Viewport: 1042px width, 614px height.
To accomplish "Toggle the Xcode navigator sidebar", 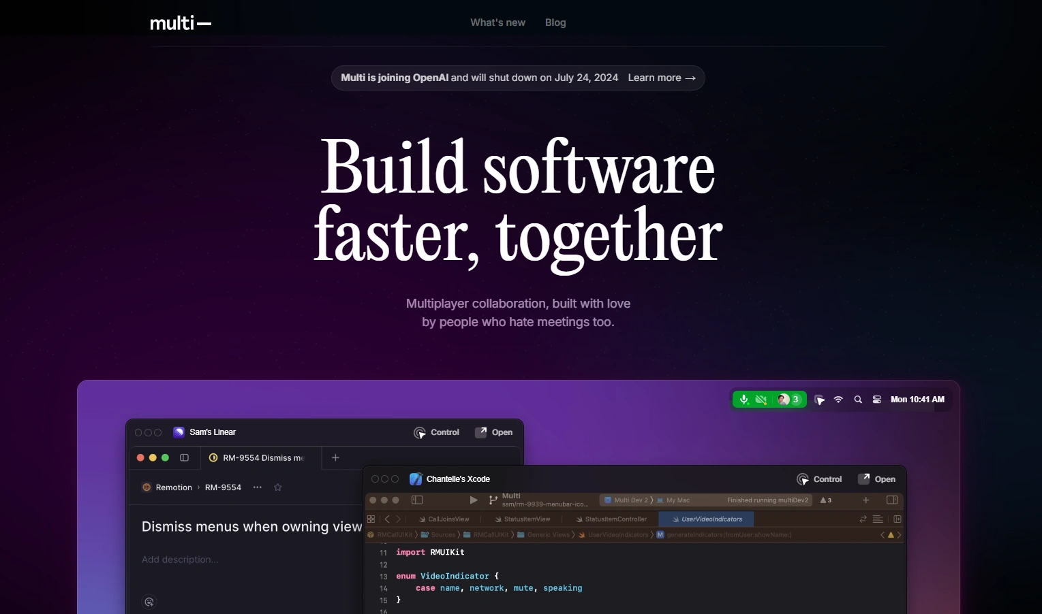I will [x=417, y=500].
